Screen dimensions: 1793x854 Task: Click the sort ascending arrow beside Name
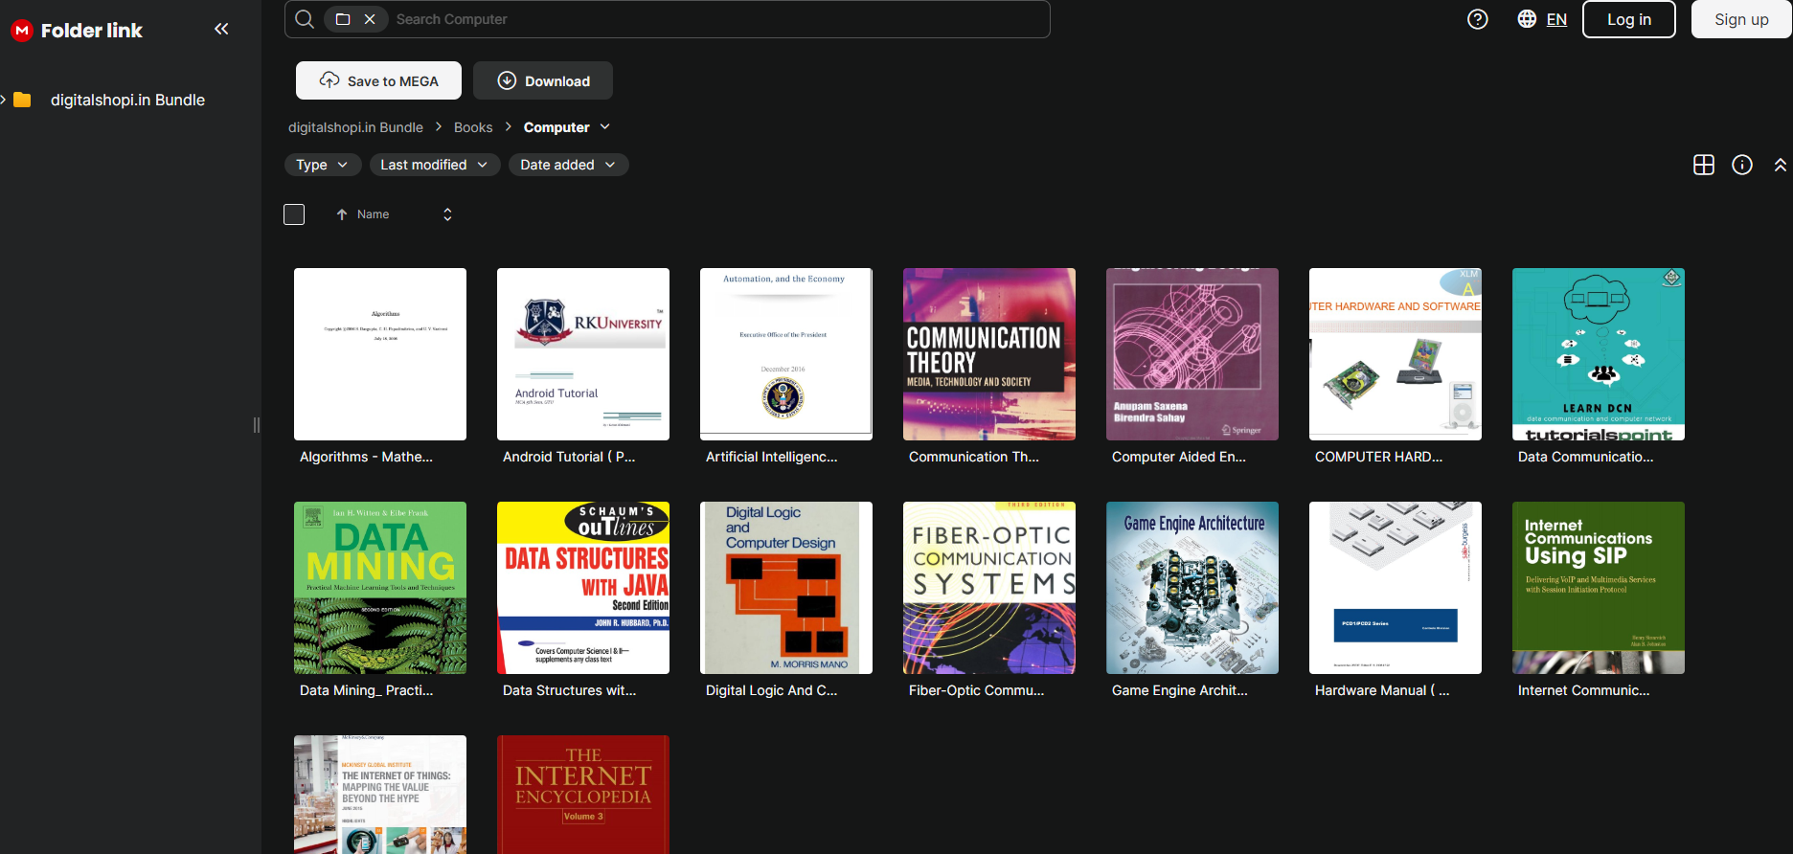(342, 214)
